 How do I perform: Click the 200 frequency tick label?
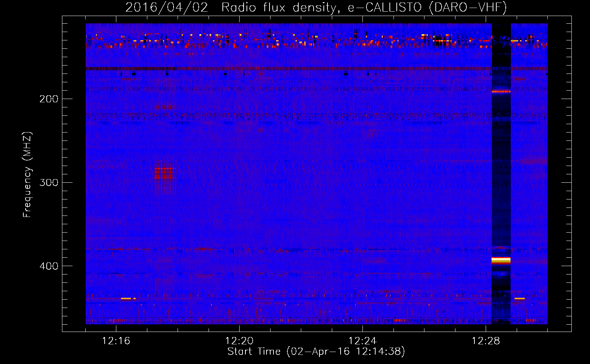(49, 99)
